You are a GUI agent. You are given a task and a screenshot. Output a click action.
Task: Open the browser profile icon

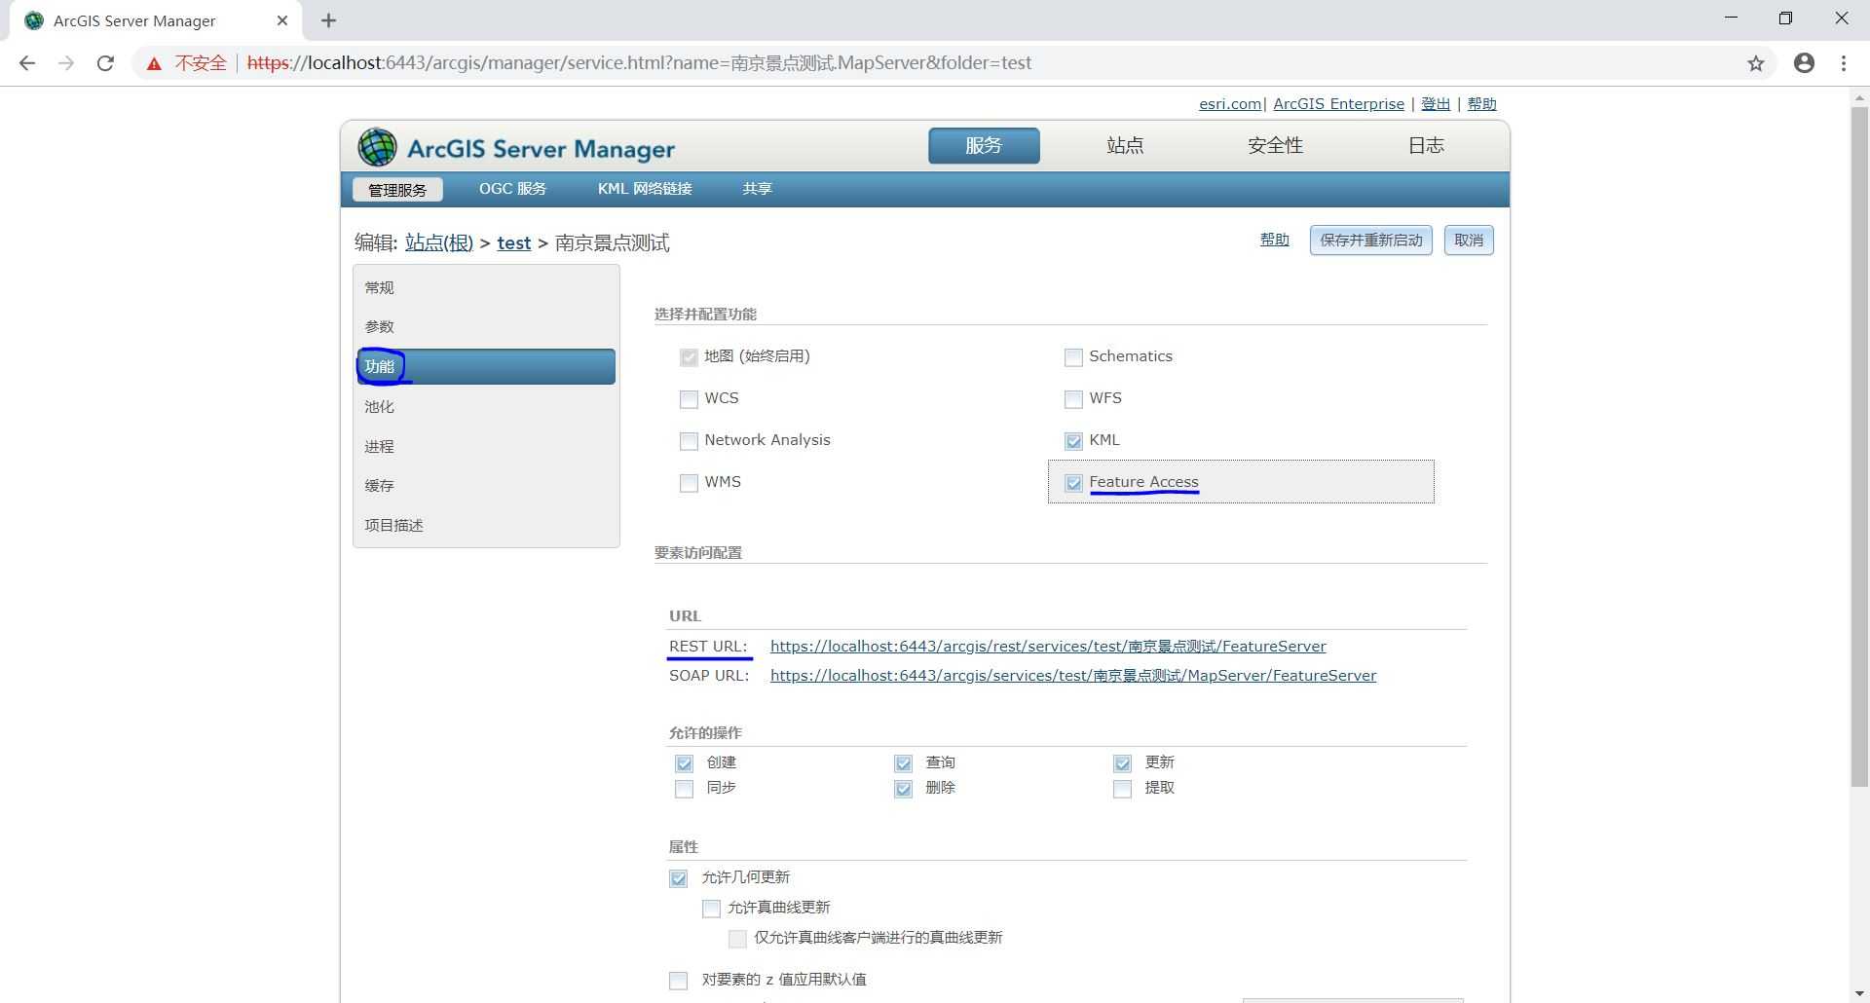click(x=1804, y=63)
